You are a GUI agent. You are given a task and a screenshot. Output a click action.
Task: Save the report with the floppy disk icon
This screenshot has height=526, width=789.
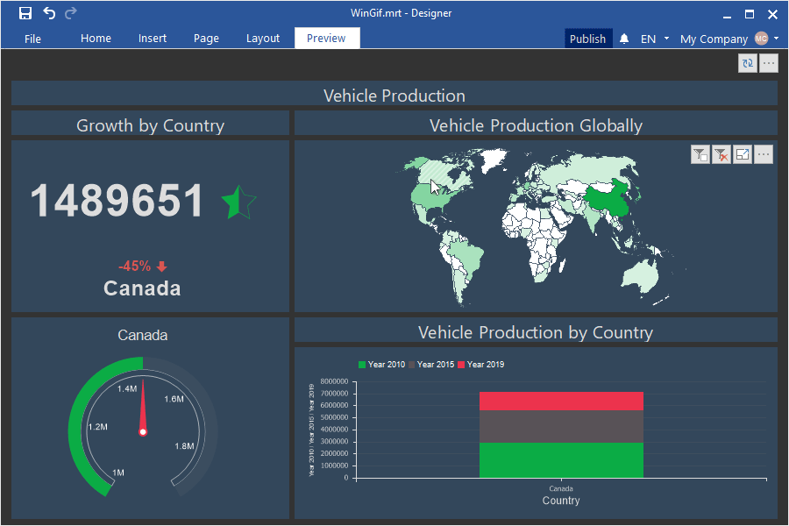click(x=25, y=13)
